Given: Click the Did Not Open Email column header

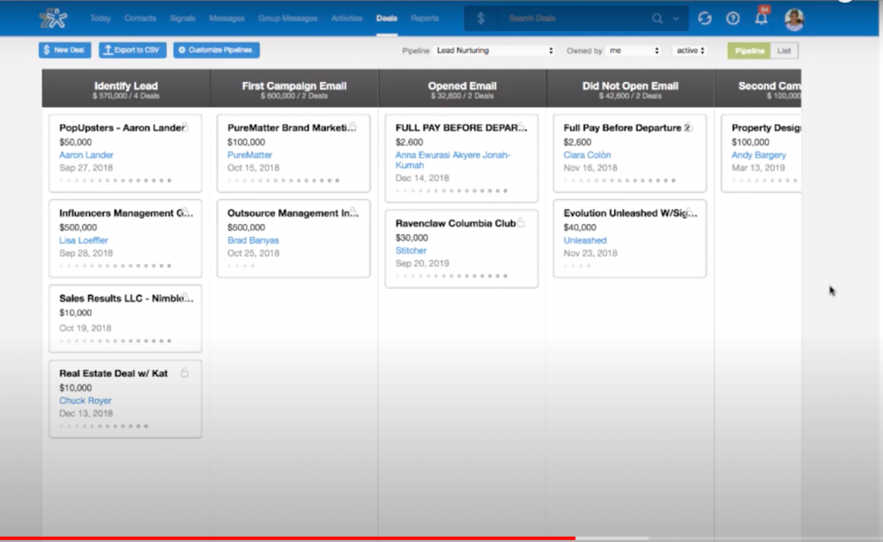Looking at the screenshot, I should point(629,89).
